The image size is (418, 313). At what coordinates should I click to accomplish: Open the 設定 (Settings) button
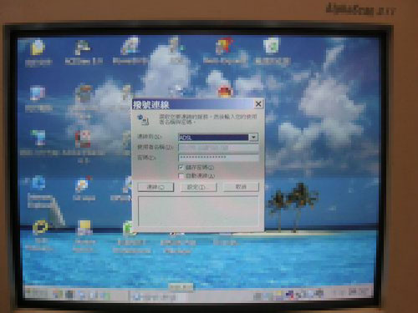click(x=198, y=187)
